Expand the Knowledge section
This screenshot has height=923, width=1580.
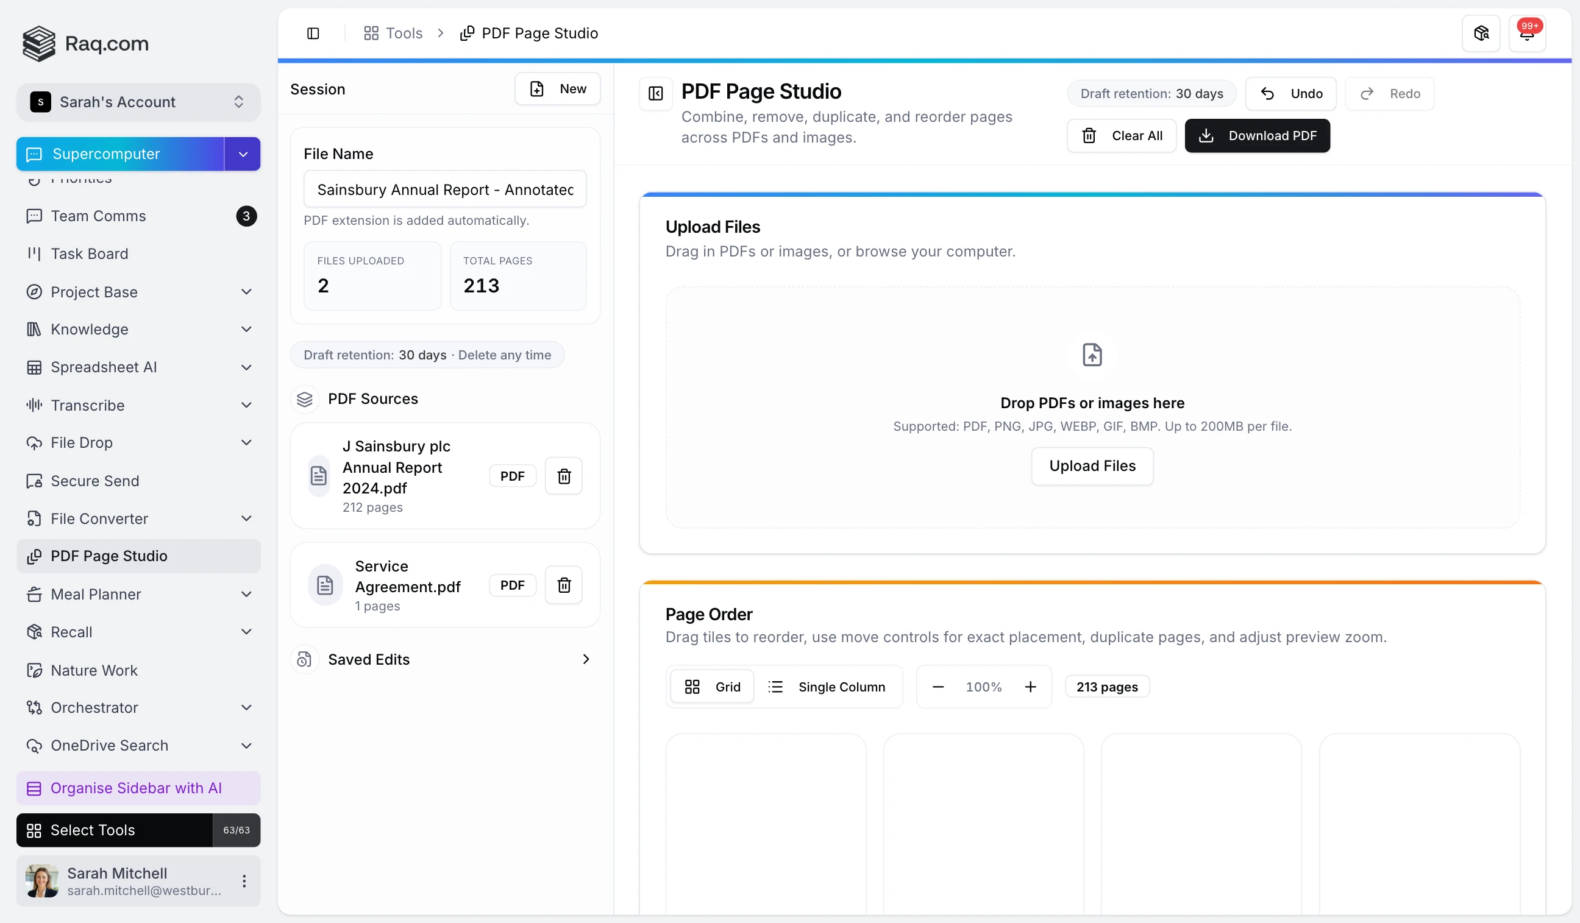point(246,330)
